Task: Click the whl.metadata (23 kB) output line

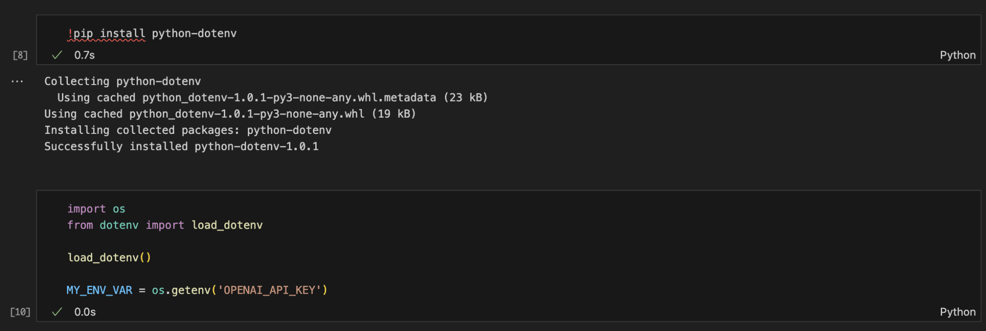Action: (x=272, y=98)
